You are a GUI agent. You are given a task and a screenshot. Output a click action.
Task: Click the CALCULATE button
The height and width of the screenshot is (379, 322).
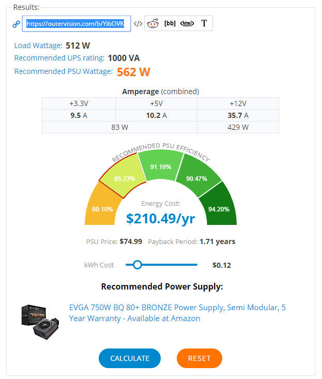pos(130,358)
